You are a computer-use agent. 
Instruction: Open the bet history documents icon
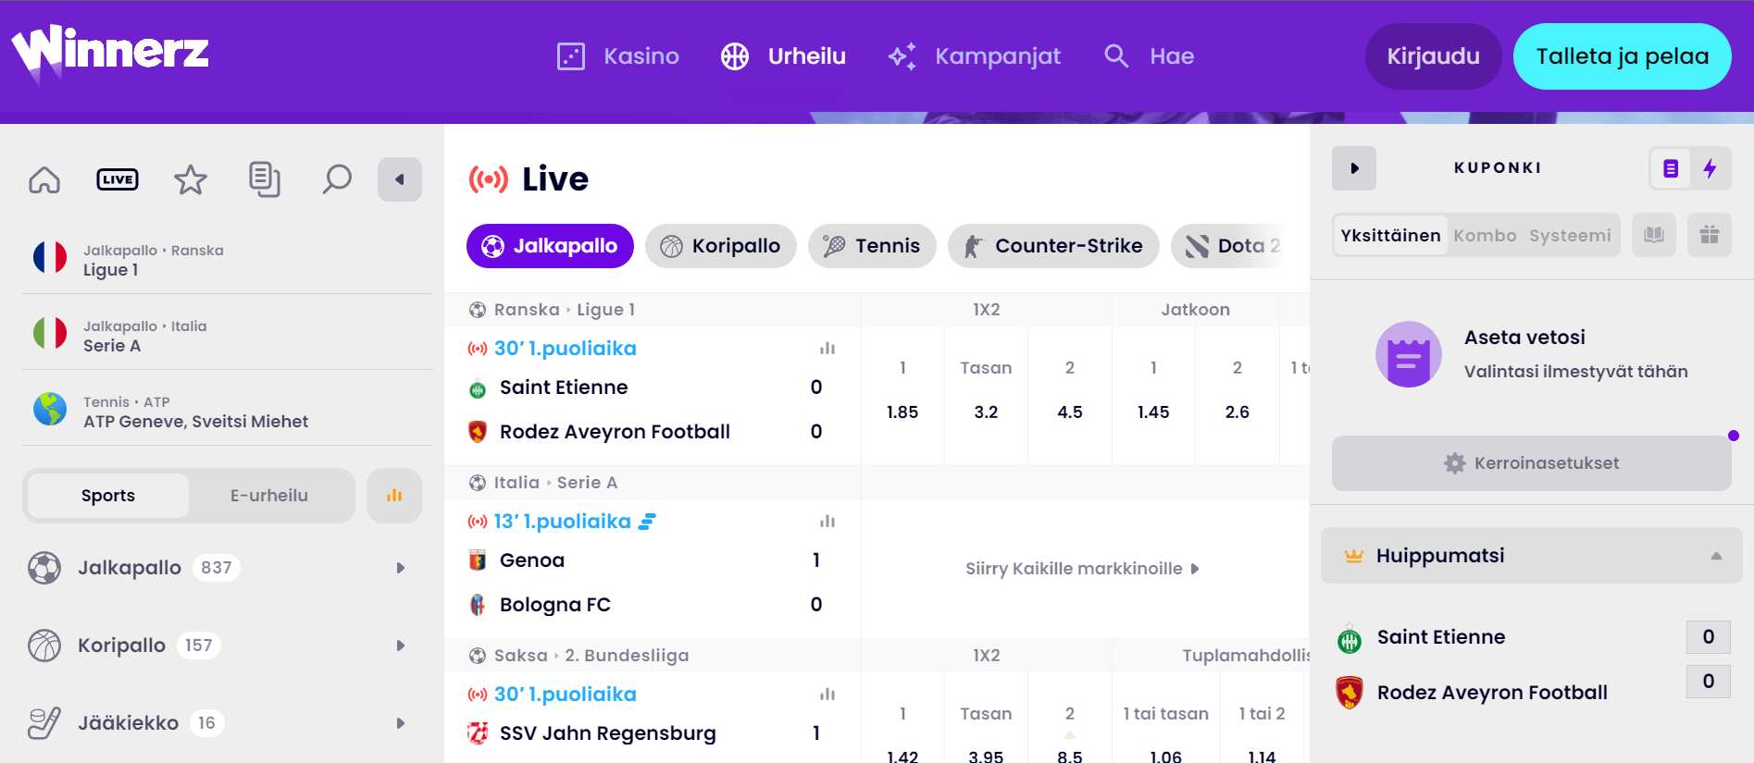[x=265, y=179]
